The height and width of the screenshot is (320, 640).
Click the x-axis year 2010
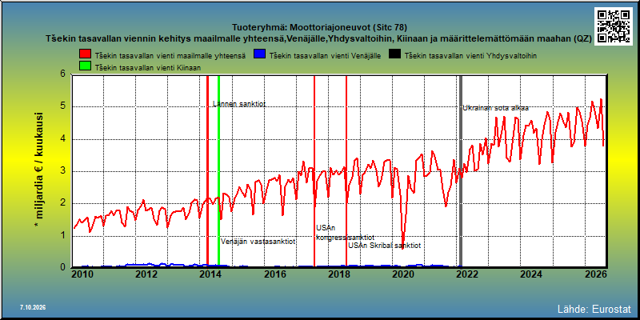point(82,274)
